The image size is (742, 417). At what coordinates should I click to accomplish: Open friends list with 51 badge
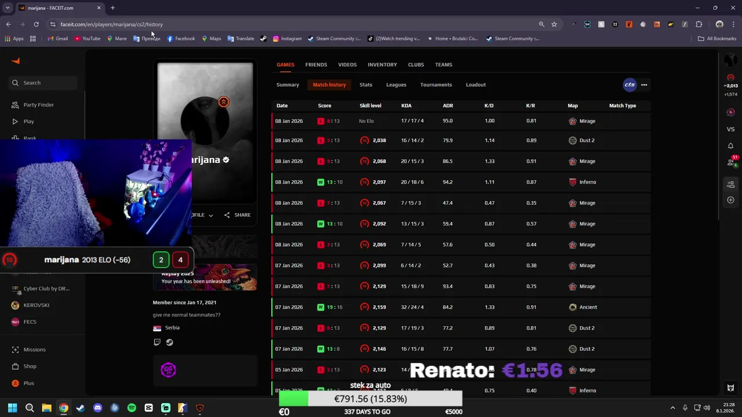731,162
